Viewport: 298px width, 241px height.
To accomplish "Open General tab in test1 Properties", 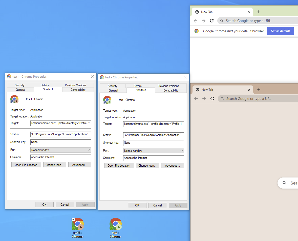I will click(x=20, y=90).
